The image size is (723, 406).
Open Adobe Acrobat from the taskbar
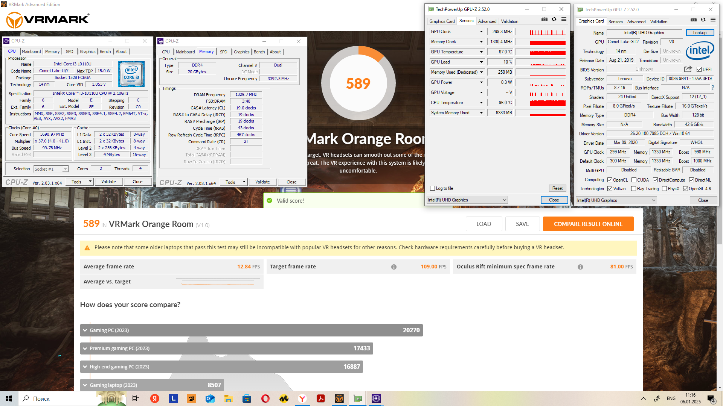(321, 398)
